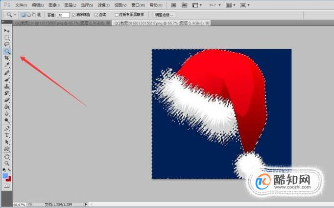Expand the collapsed toolbox panel
This screenshot has height=208, width=334.
[x=3, y=21]
